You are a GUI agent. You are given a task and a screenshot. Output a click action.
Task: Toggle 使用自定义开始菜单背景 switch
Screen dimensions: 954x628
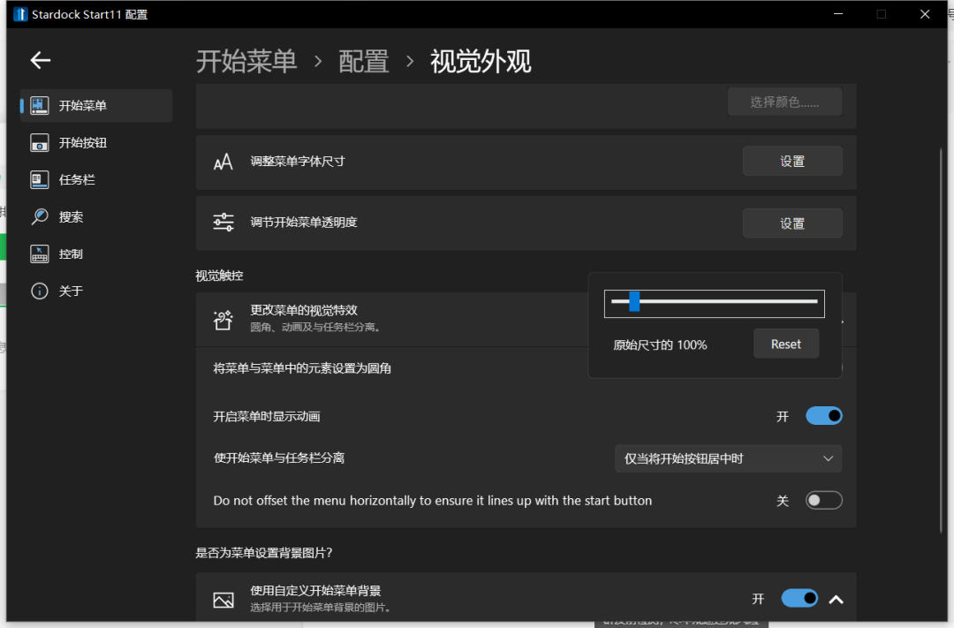[x=799, y=598]
